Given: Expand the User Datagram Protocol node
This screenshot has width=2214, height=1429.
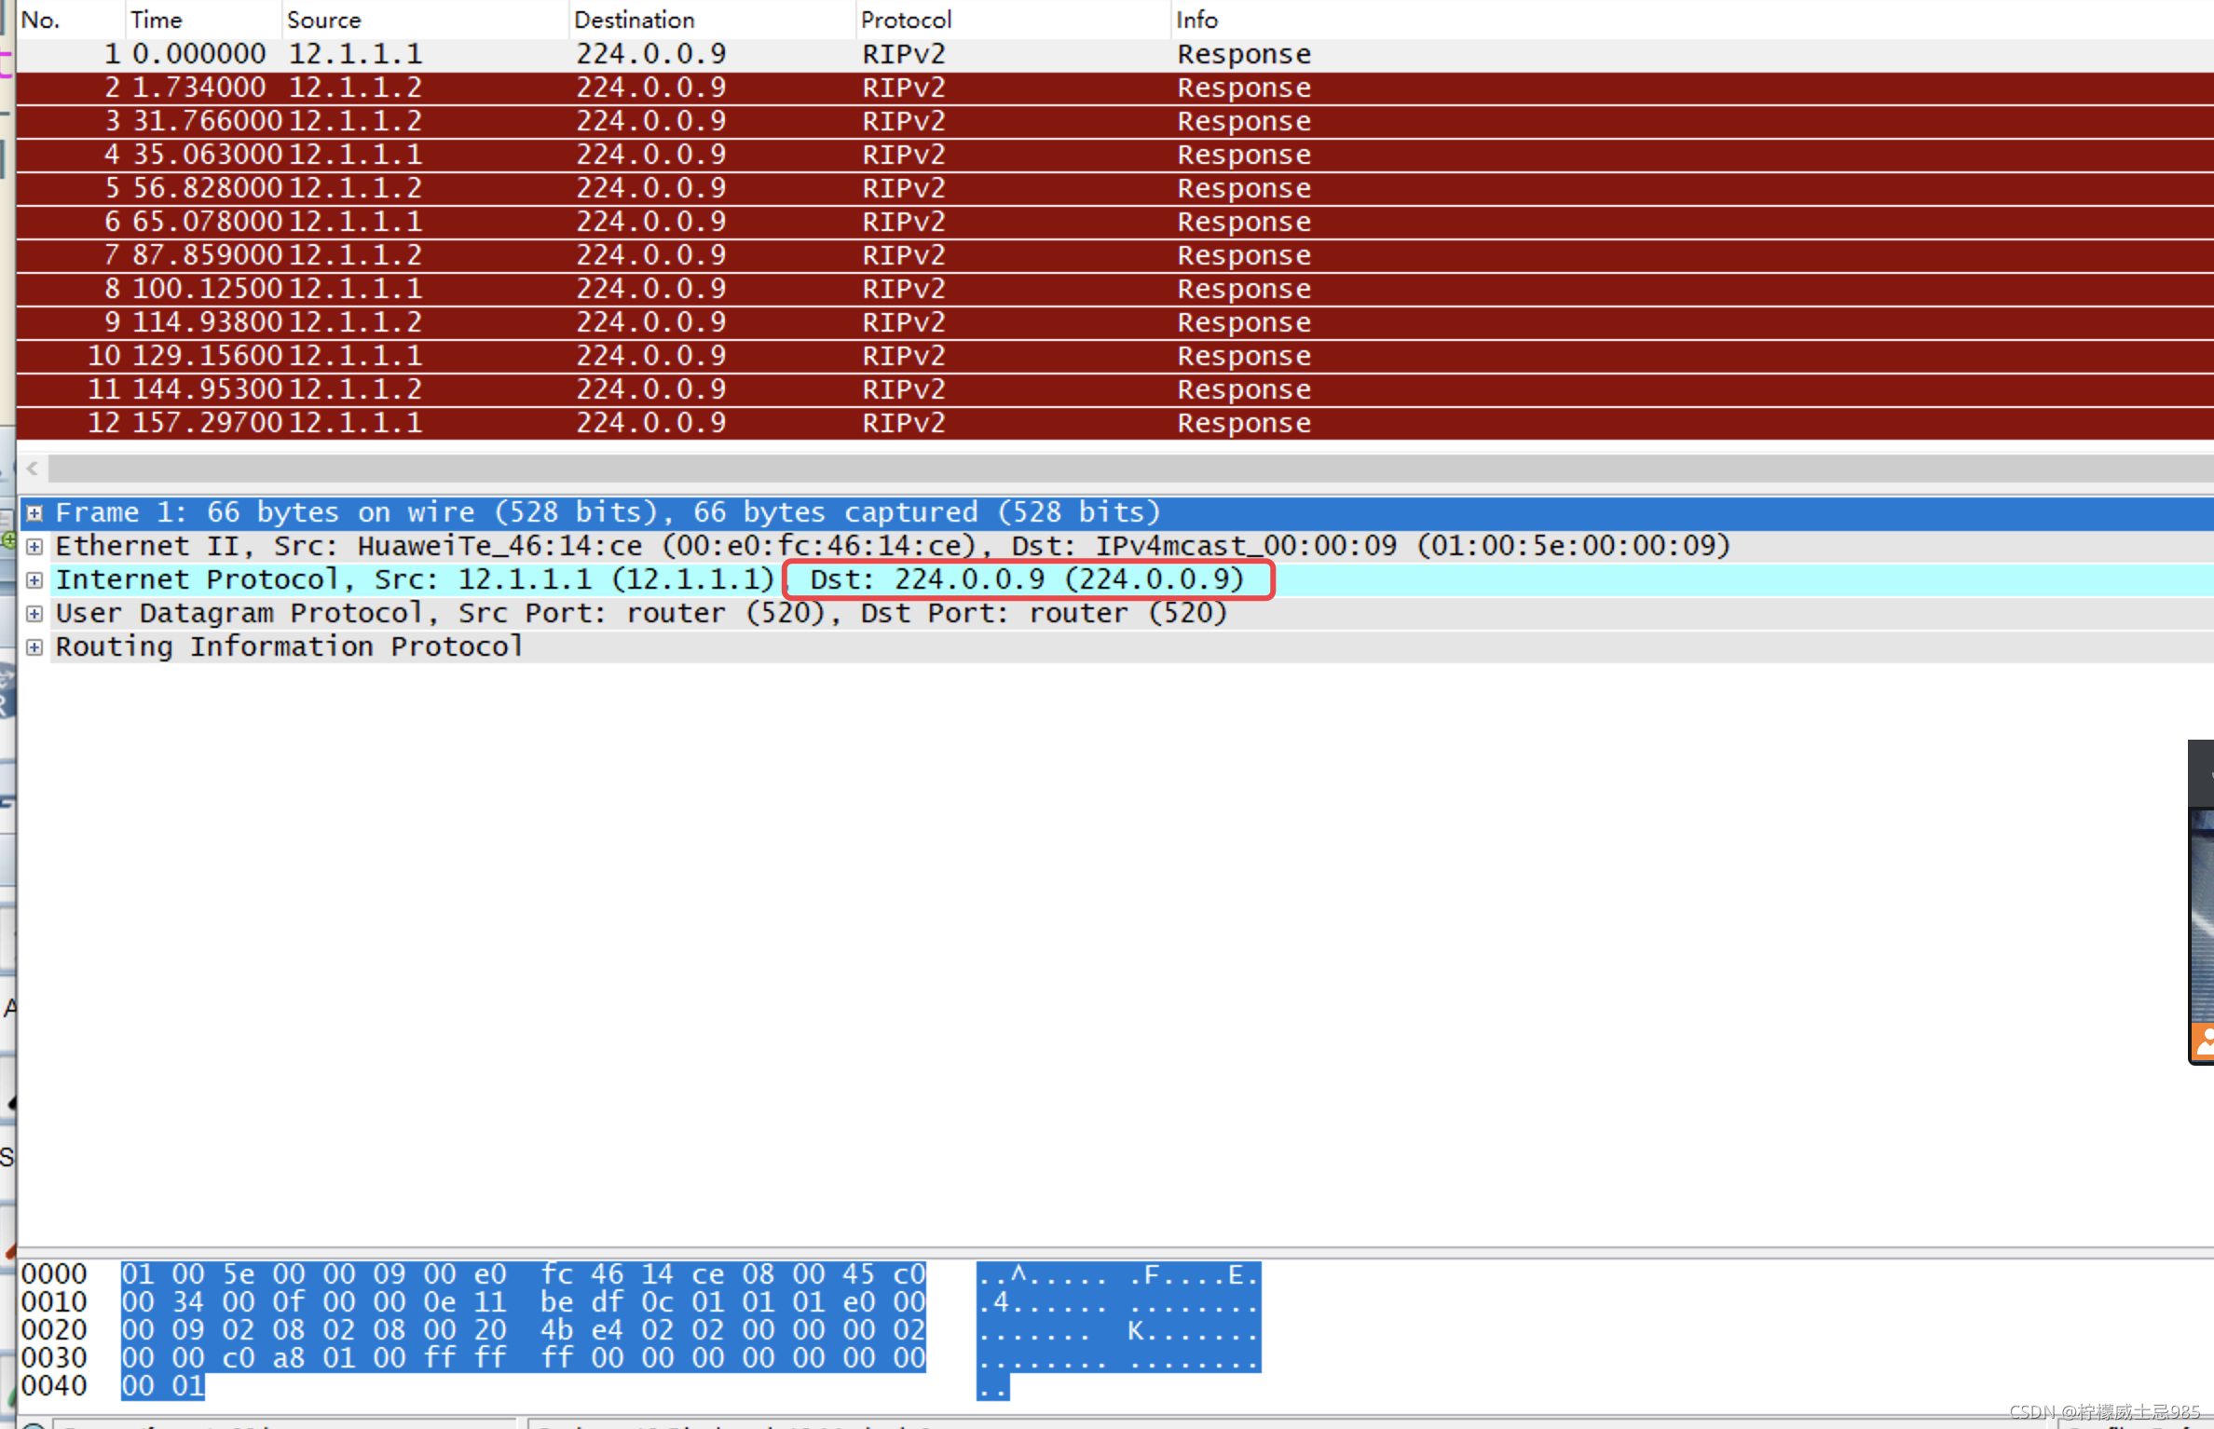Looking at the screenshot, I should (34, 614).
